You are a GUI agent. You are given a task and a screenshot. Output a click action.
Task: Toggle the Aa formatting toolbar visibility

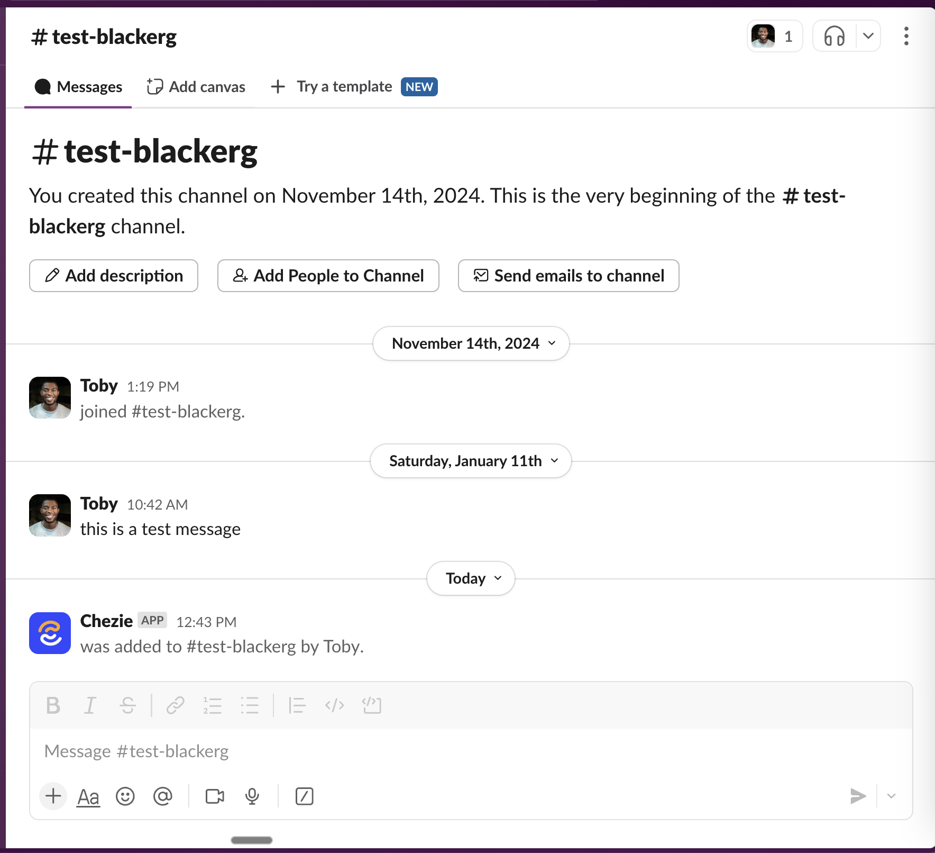click(88, 796)
